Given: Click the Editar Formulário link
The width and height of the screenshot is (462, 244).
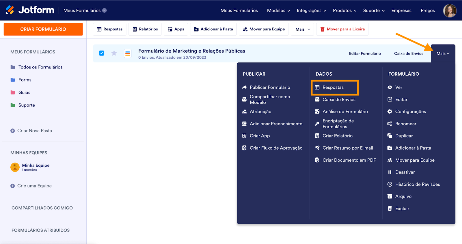Looking at the screenshot, I should [365, 53].
